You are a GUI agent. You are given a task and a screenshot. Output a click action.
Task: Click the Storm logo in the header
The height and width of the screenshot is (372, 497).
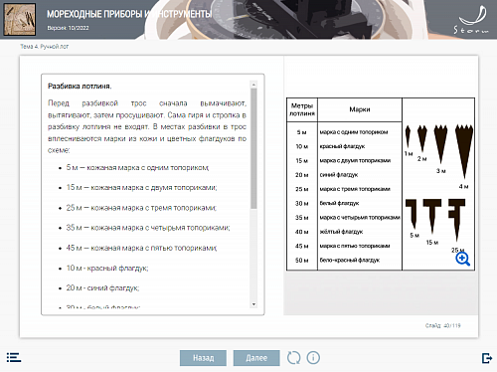[x=471, y=20]
